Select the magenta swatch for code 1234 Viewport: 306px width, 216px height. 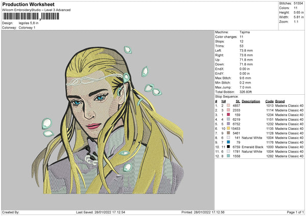point(228,115)
